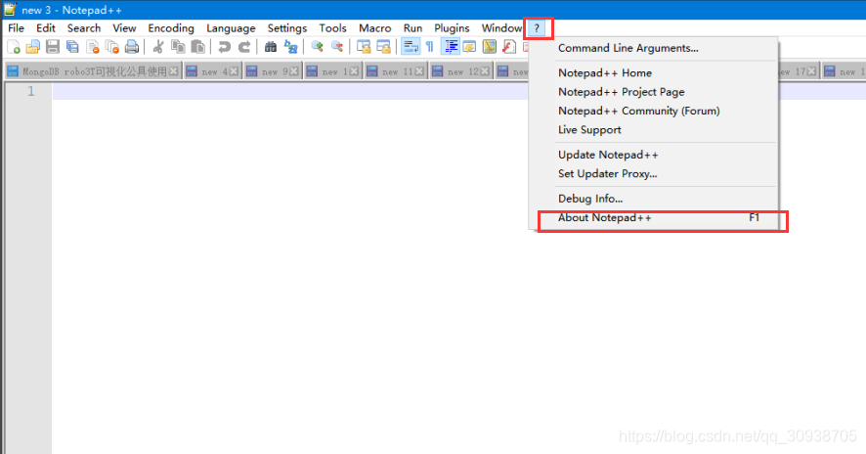The image size is (866, 454).
Task: Choose Command Line Arguments... menu entry
Action: click(653, 48)
